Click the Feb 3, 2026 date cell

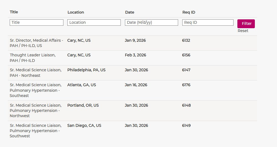click(135, 55)
